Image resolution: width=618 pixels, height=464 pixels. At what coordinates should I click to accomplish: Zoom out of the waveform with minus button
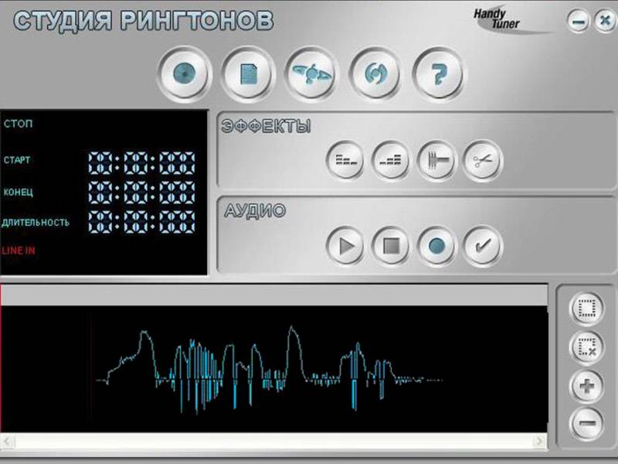click(586, 424)
